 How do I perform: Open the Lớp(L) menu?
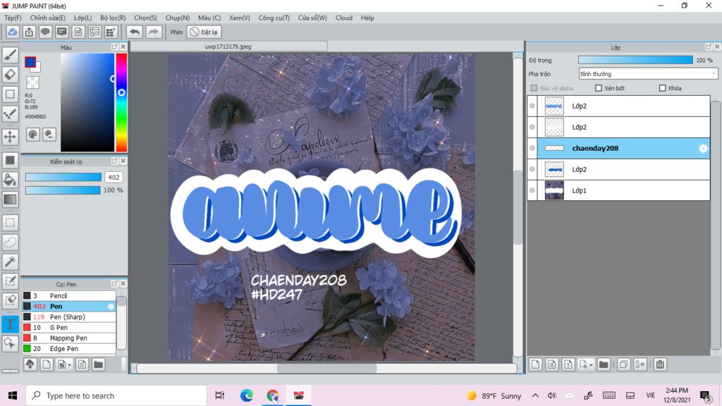coord(83,18)
